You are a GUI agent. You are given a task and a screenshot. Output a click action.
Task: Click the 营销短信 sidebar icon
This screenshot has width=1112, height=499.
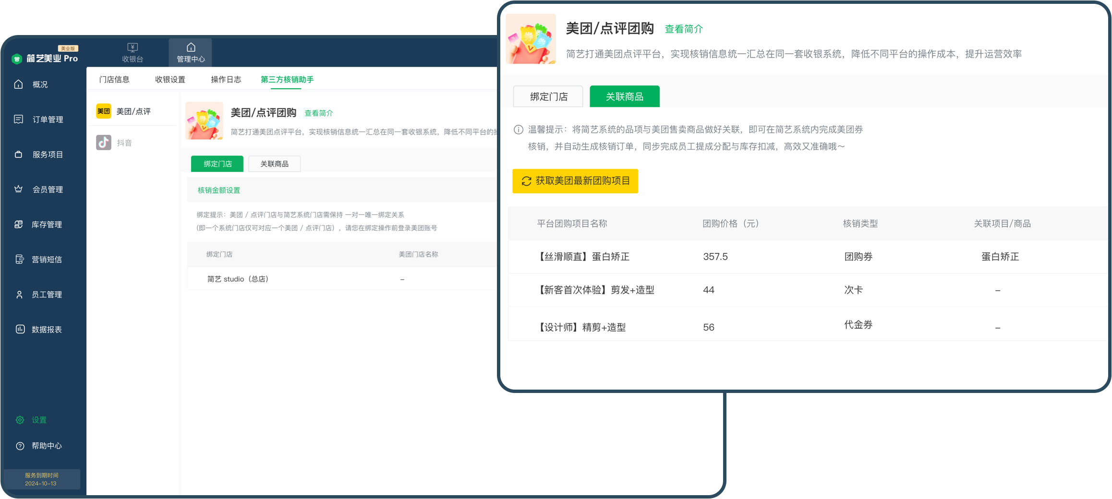point(19,259)
